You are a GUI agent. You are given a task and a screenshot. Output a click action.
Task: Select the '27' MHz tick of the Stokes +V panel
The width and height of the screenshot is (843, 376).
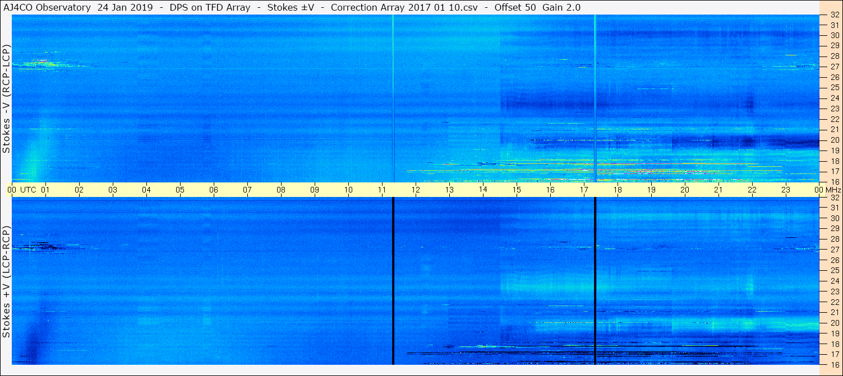pos(834,250)
